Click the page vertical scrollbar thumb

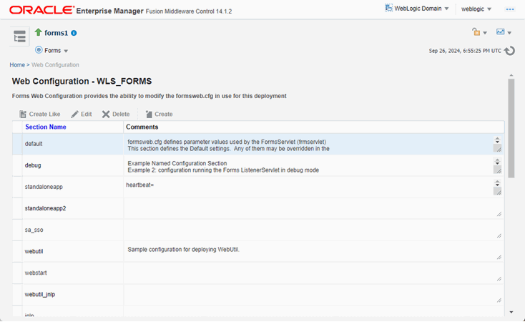click(511, 128)
